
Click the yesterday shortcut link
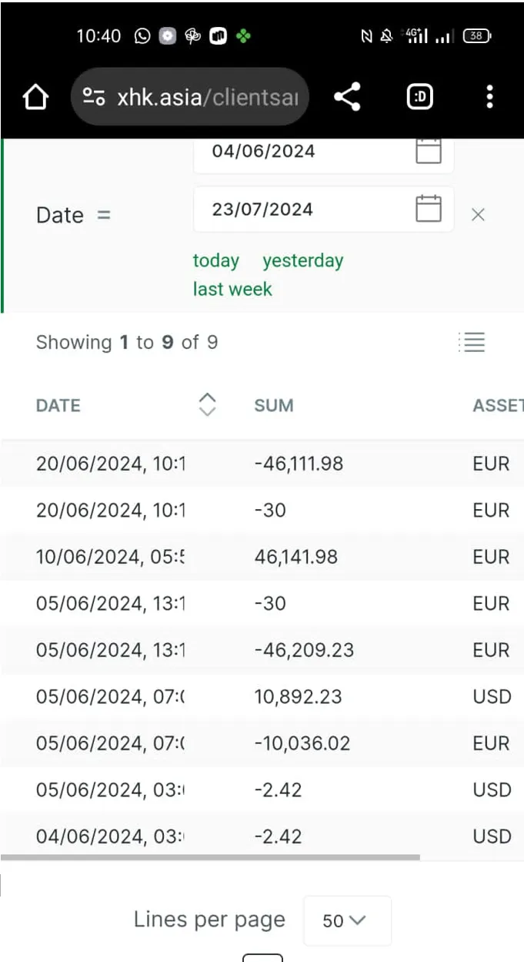303,261
